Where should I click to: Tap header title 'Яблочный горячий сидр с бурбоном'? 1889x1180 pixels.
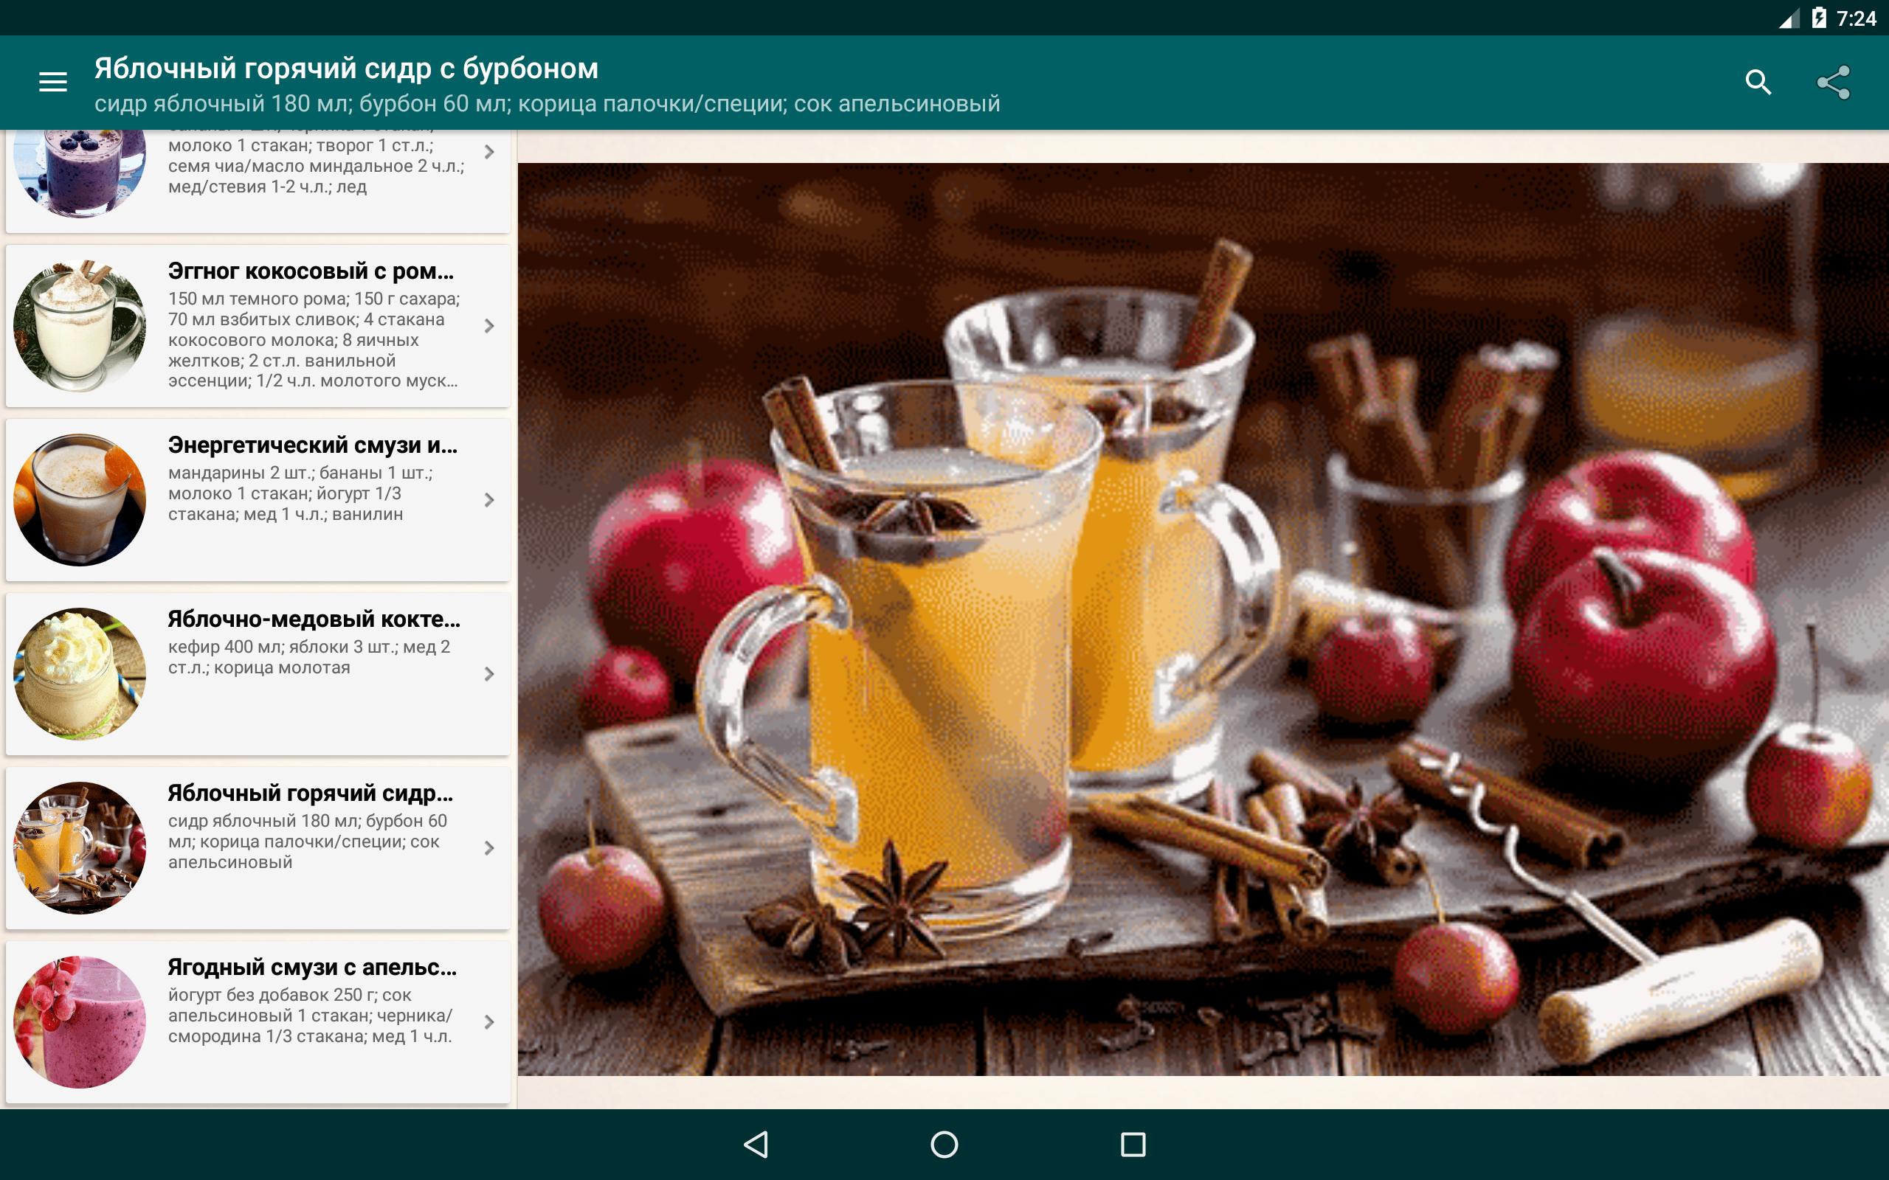pyautogui.click(x=347, y=69)
